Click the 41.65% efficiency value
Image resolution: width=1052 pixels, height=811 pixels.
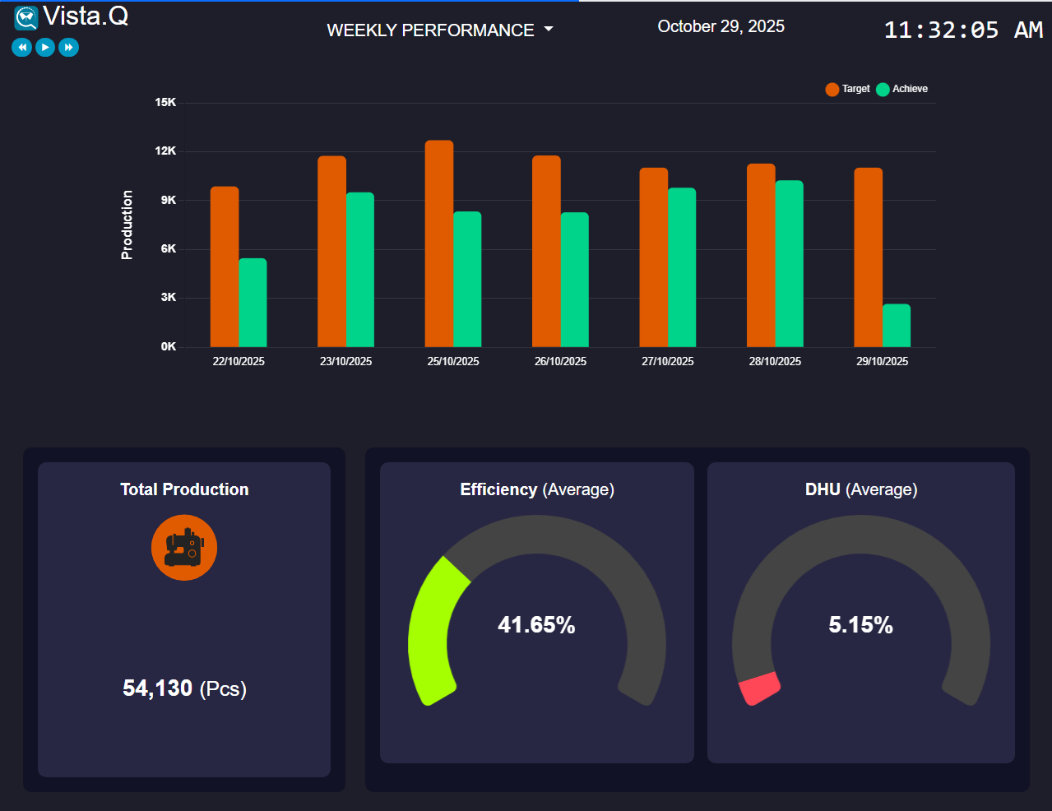[x=536, y=625]
